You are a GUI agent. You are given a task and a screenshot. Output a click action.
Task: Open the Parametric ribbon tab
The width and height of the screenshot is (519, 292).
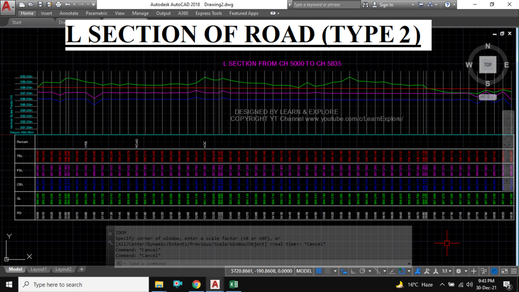(97, 13)
